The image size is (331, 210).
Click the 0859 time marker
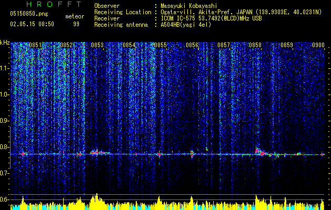(x=287, y=45)
